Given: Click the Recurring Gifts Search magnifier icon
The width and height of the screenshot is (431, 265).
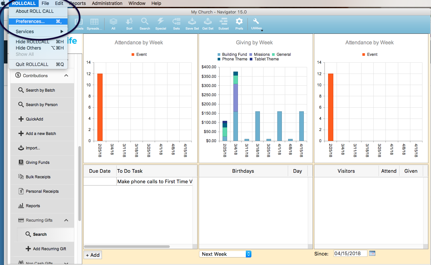Looking at the screenshot, I should pos(28,234).
